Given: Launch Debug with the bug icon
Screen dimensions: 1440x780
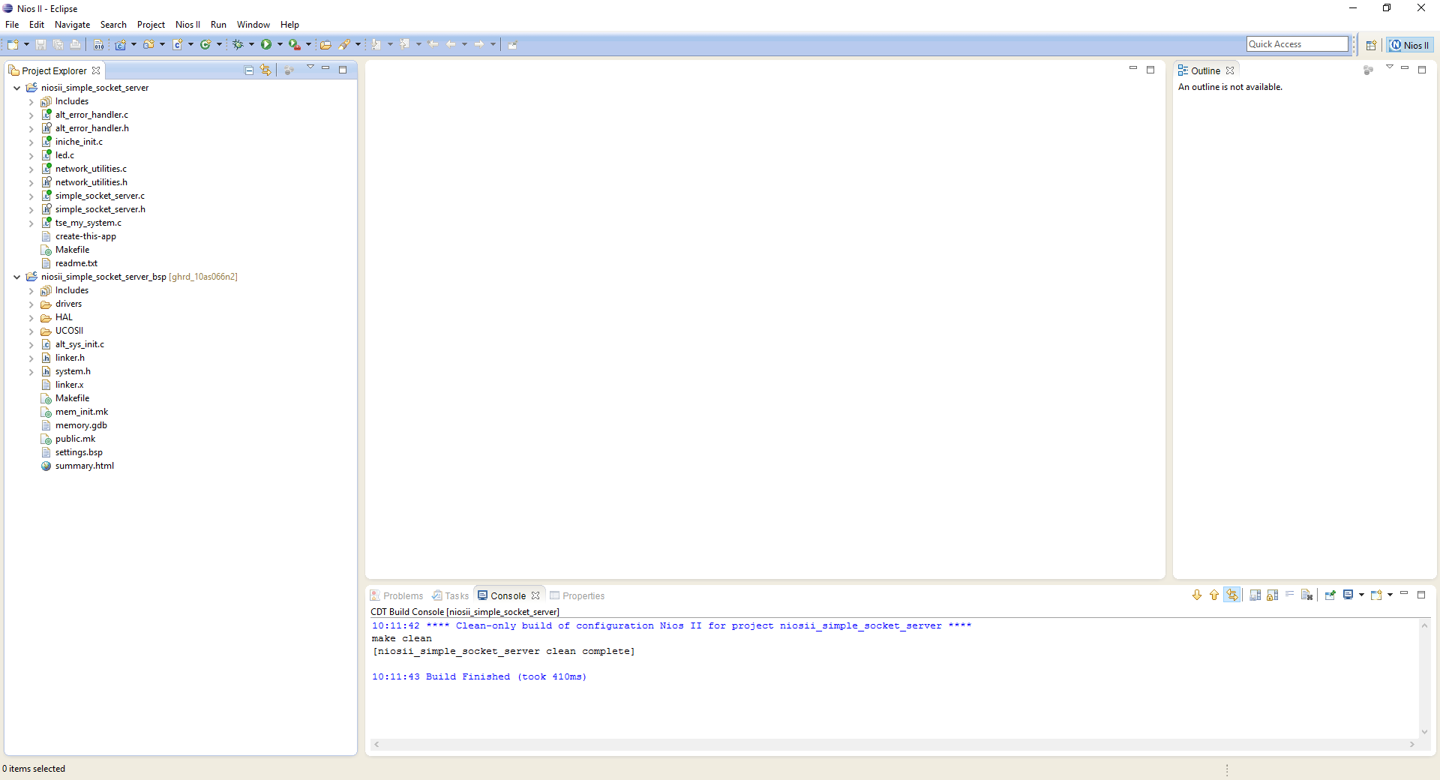Looking at the screenshot, I should coord(238,45).
